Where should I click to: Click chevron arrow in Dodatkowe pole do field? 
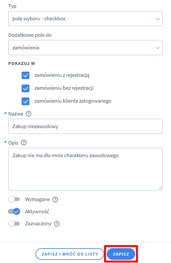click(157, 48)
